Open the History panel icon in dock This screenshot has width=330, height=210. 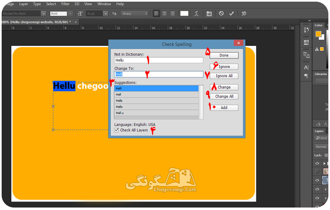pyautogui.click(x=306, y=30)
